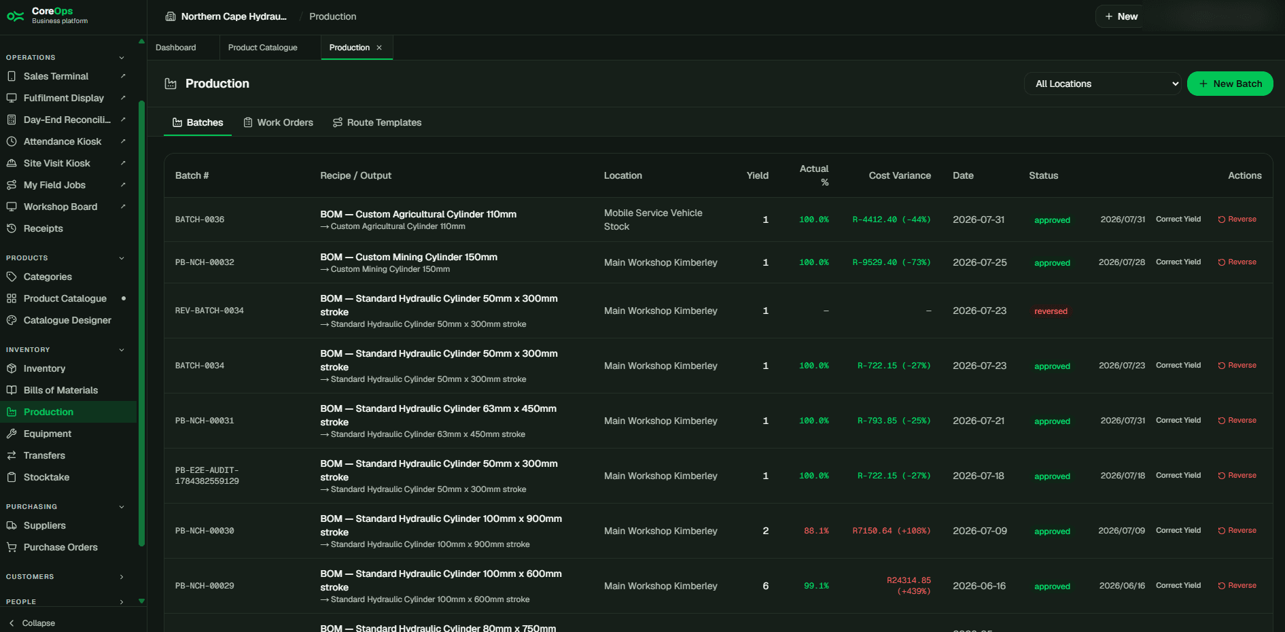Collapse the Operations section
This screenshot has height=632, width=1285.
click(x=122, y=58)
